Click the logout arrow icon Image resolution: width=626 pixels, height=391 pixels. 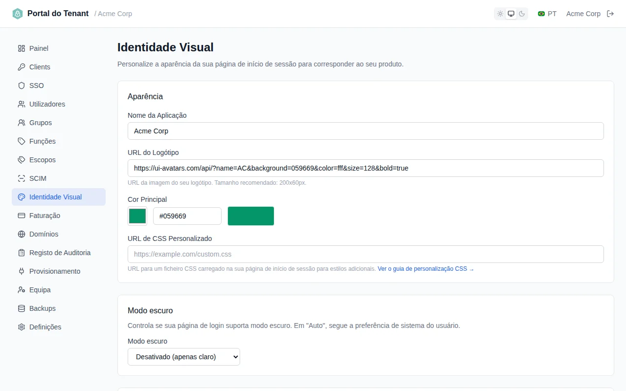coord(610,14)
